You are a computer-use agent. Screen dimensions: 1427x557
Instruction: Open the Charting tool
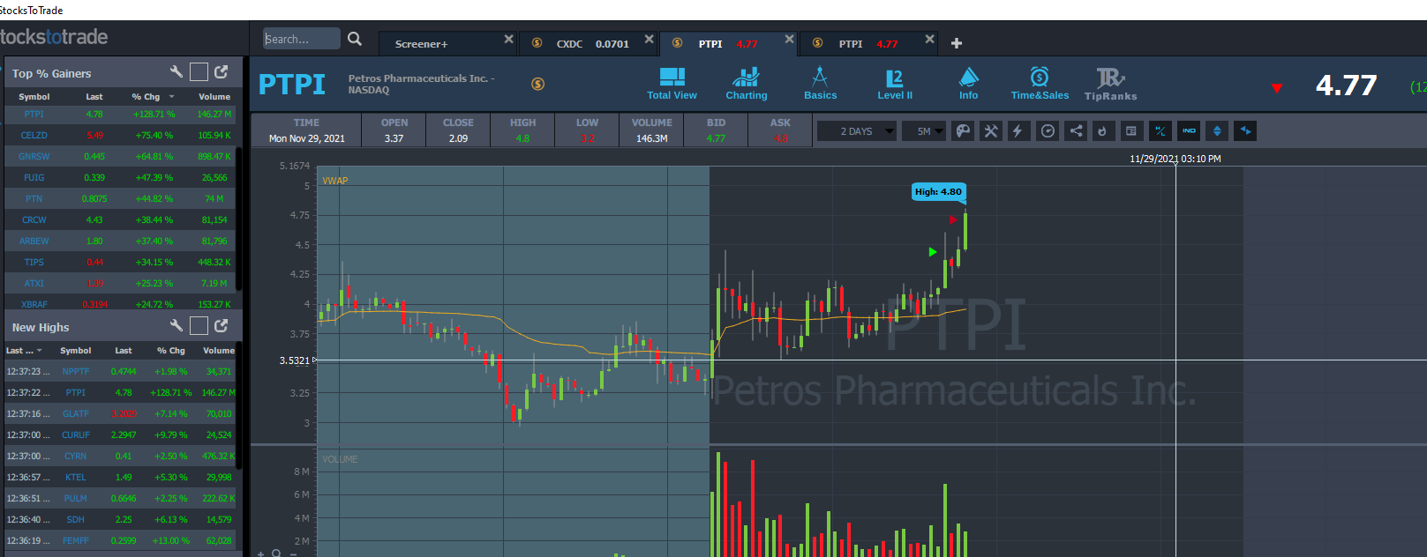coord(747,84)
